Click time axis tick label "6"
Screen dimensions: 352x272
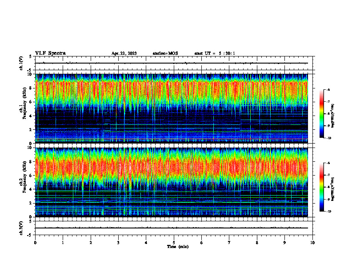[x=202, y=243]
